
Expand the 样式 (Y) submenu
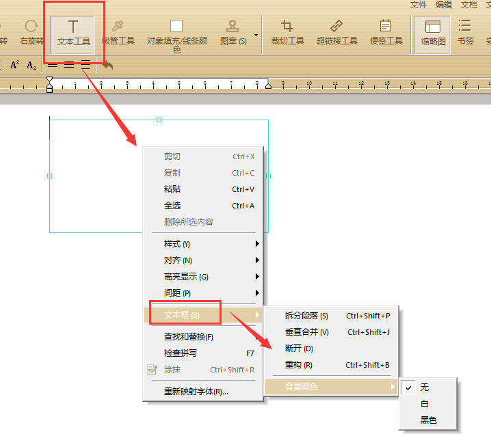203,244
